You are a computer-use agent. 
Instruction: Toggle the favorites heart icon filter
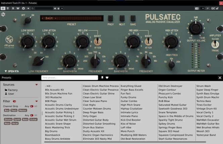[107, 78]
